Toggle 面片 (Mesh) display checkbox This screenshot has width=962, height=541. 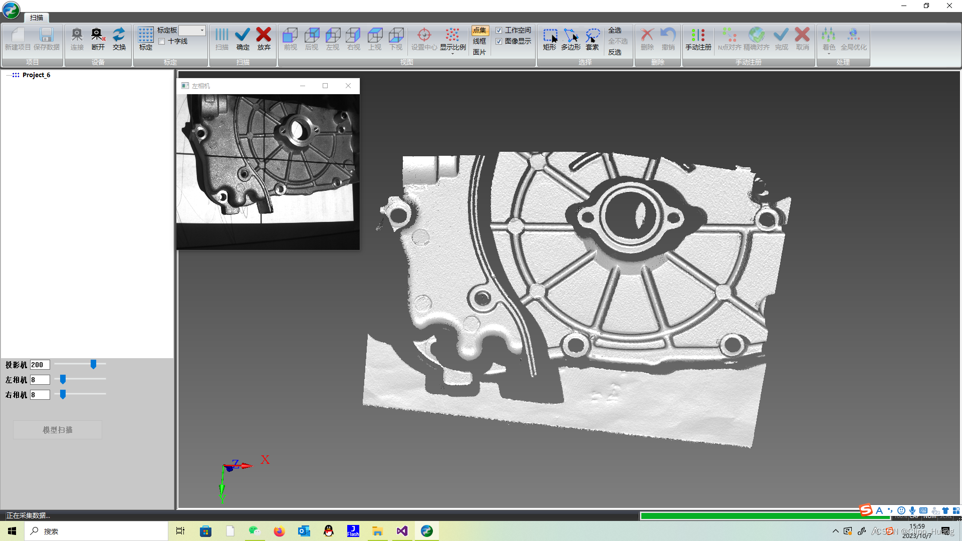pyautogui.click(x=479, y=52)
